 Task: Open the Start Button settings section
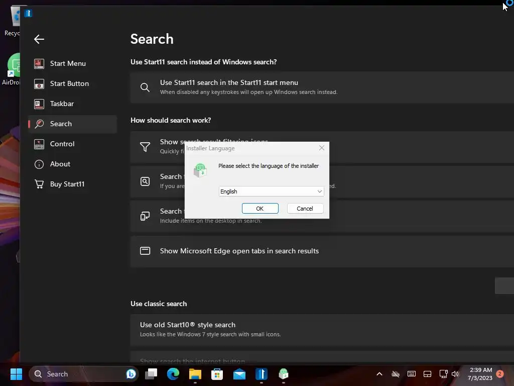(72, 83)
